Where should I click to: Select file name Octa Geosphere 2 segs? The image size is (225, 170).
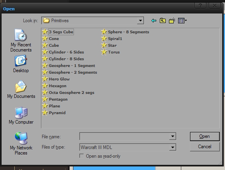coord(72,93)
